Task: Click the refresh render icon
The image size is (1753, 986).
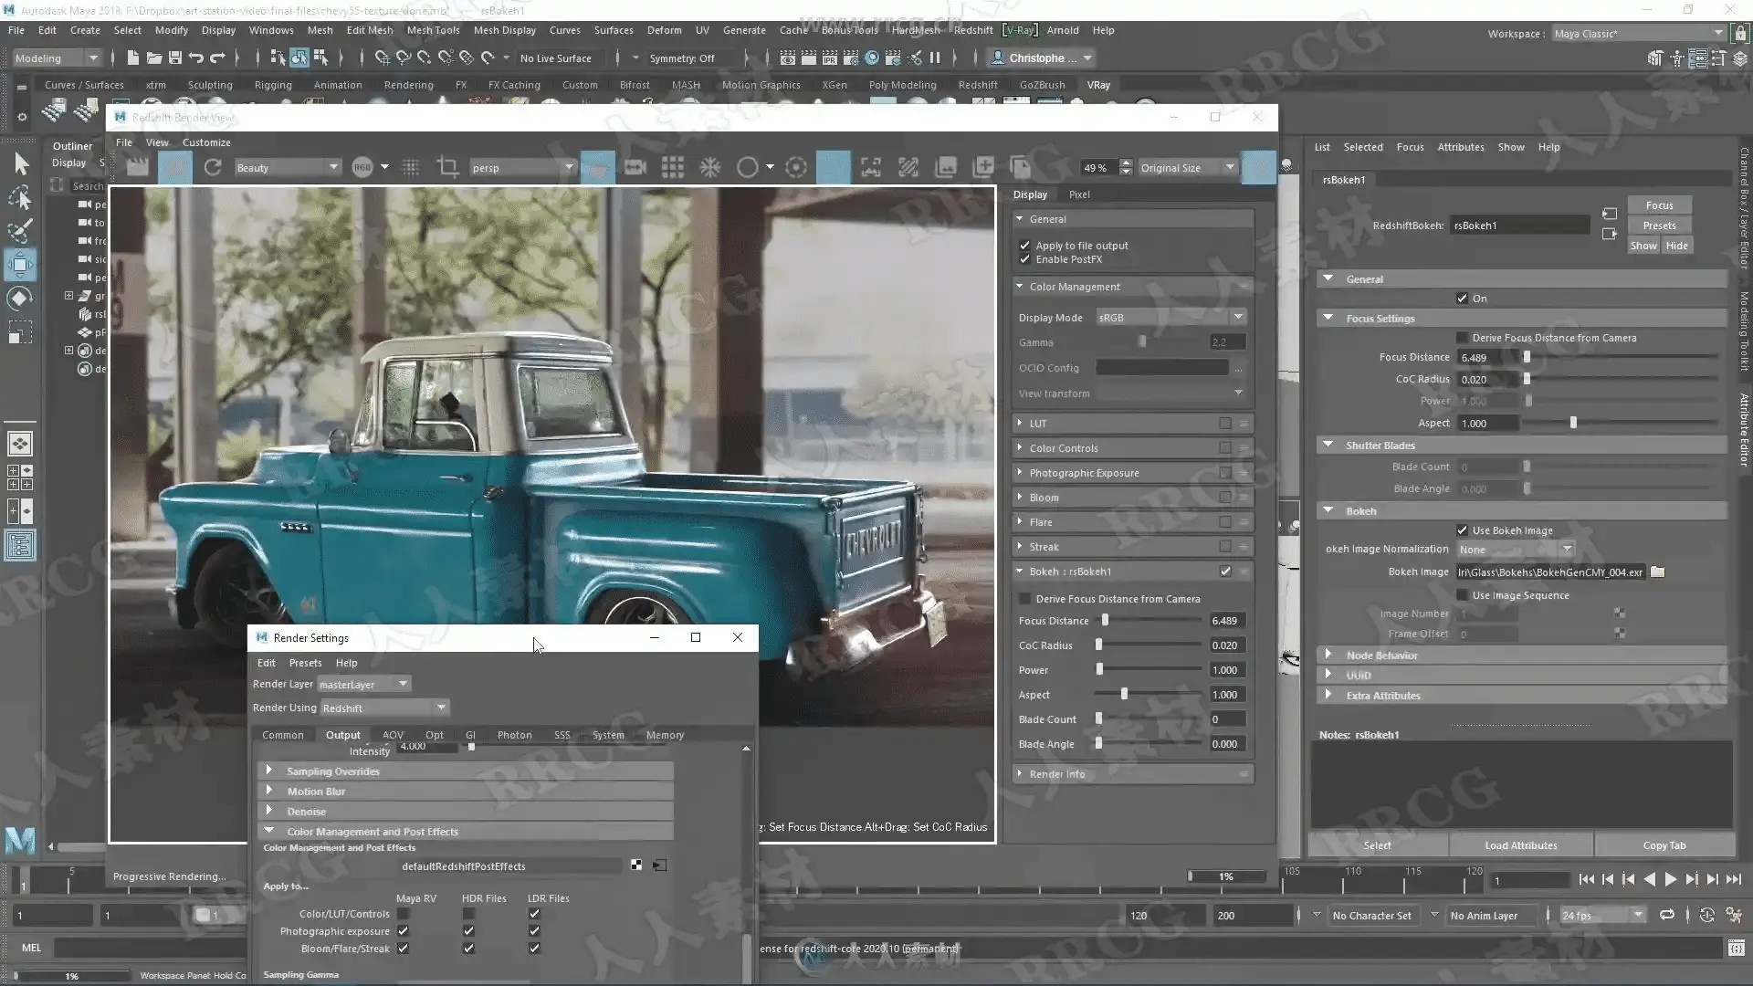Action: 213,167
